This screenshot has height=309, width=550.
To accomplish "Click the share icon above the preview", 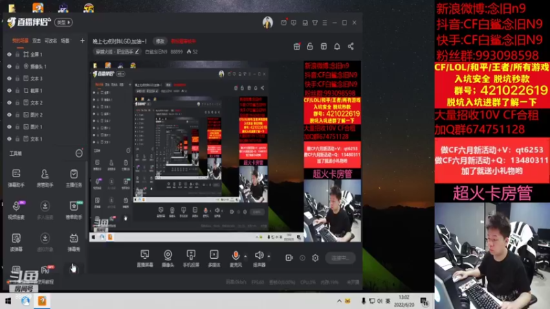I will click(351, 46).
